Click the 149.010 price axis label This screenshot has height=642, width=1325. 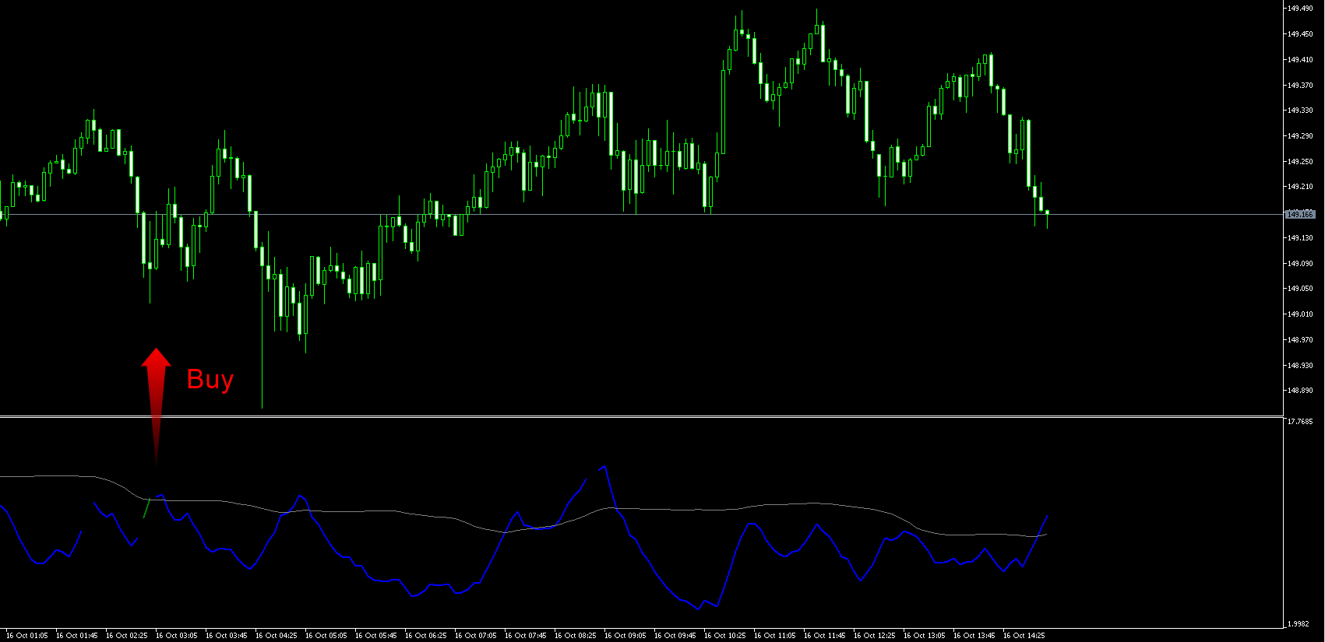tap(1300, 314)
